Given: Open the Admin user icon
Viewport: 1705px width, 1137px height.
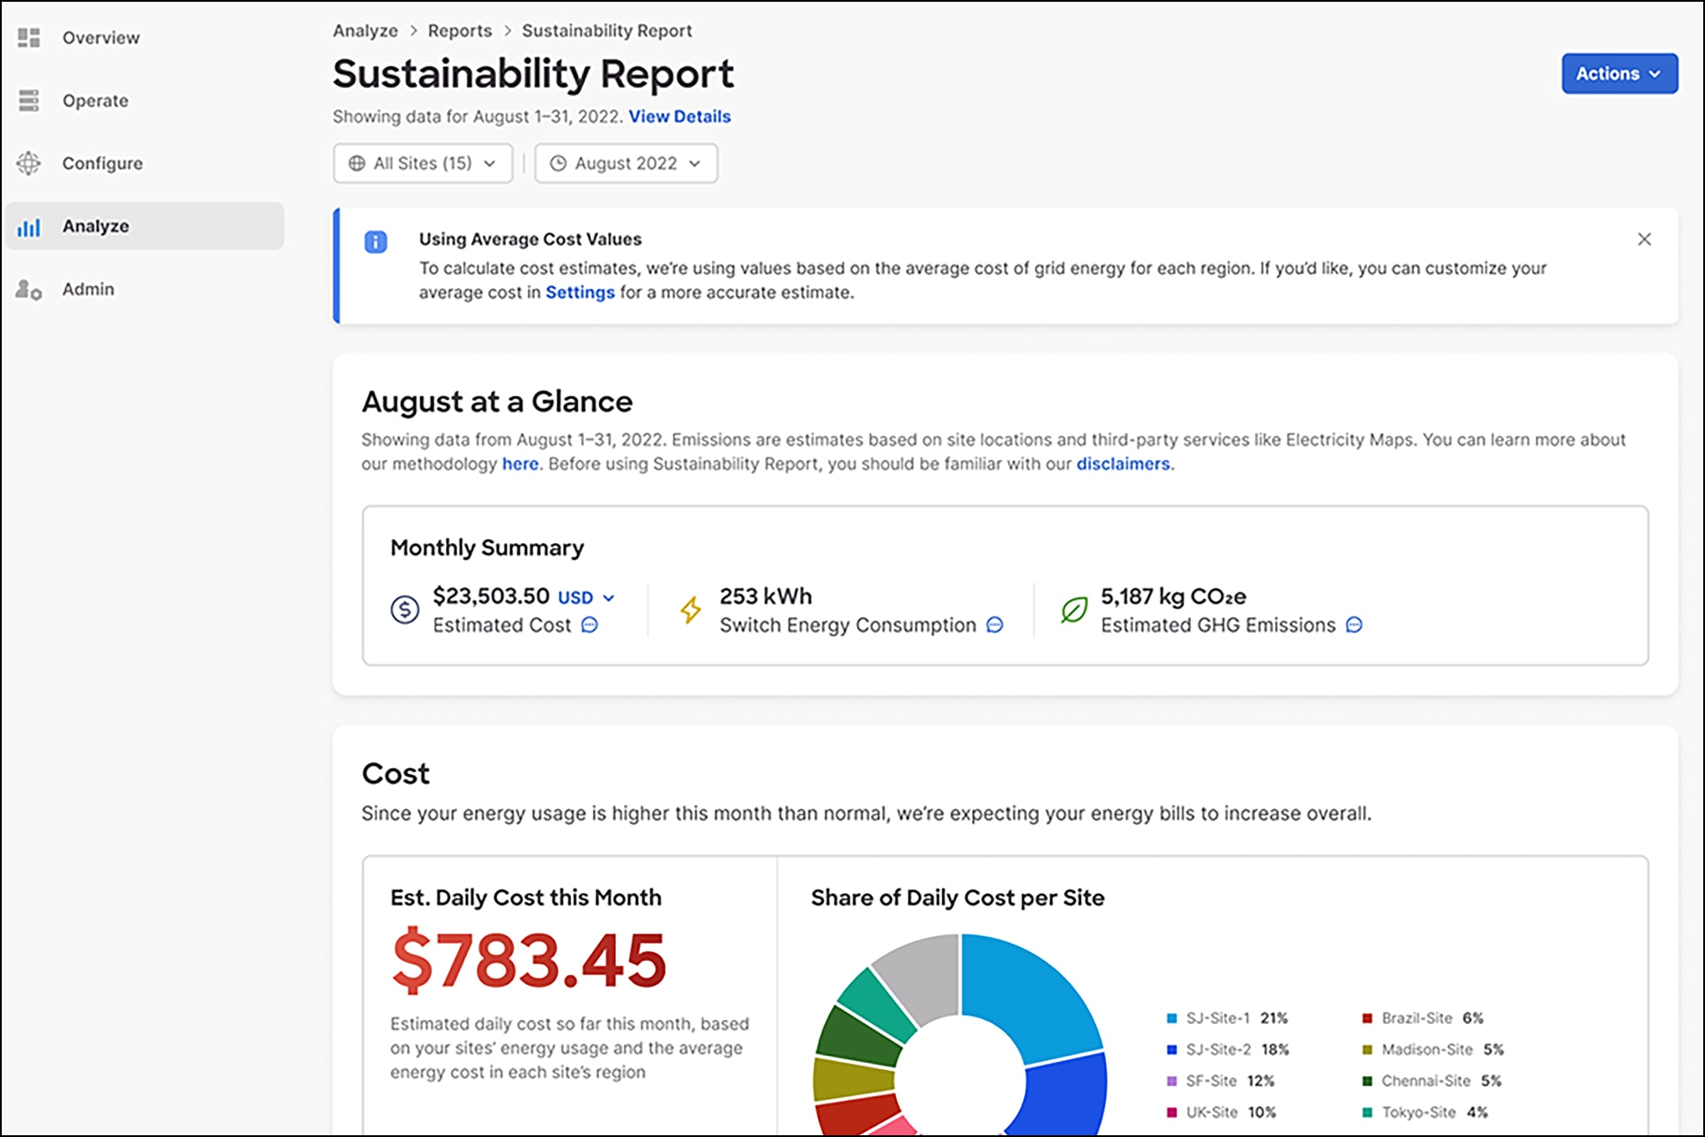Looking at the screenshot, I should (x=29, y=288).
